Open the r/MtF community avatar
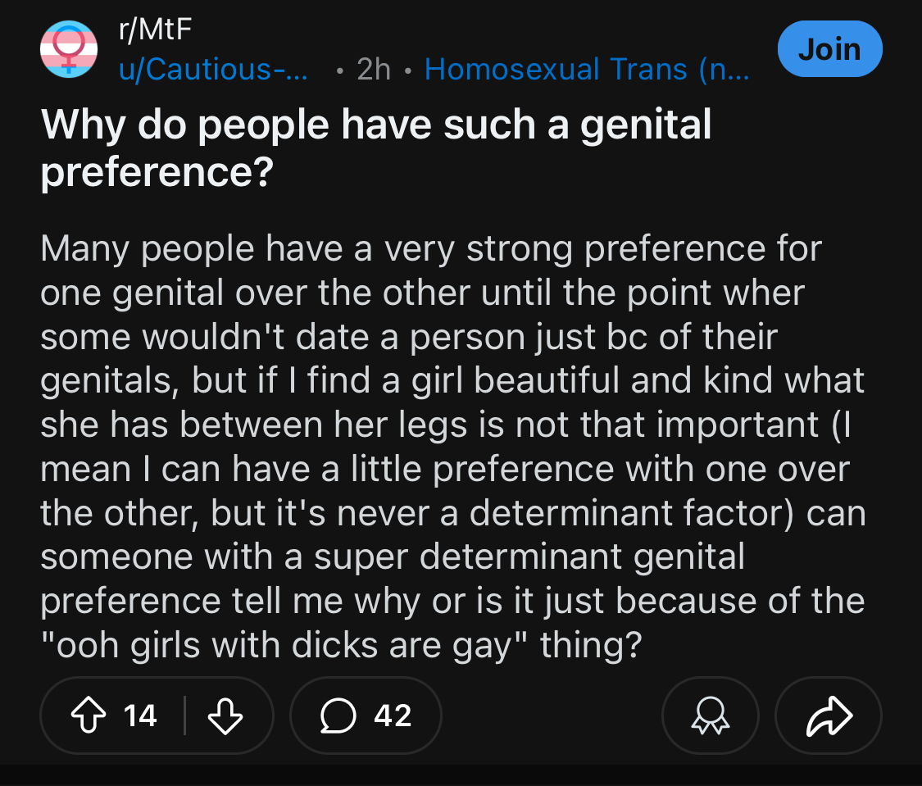Screen dimensions: 922x786 pos(69,49)
